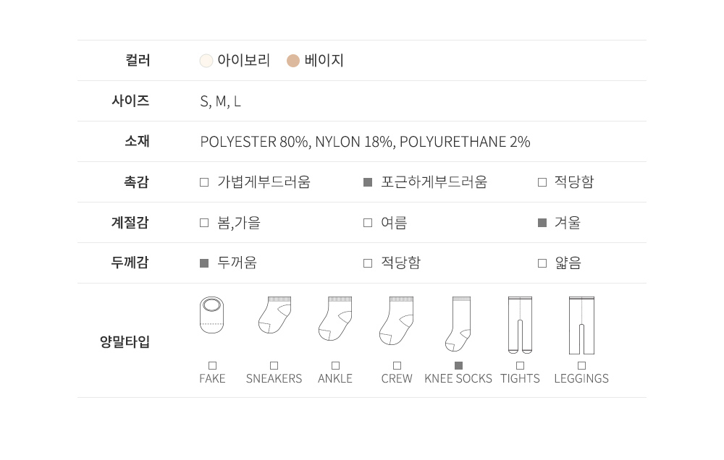Tick the 여름 season checkbox
Image resolution: width=724 pixels, height=460 pixels.
368,223
